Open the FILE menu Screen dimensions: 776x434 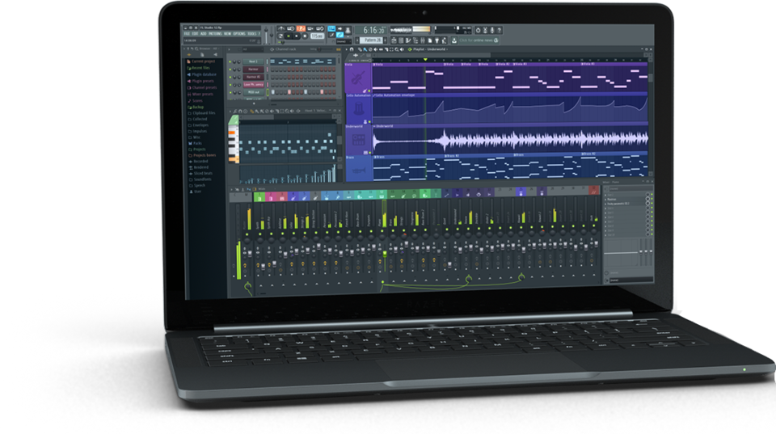click(x=187, y=34)
